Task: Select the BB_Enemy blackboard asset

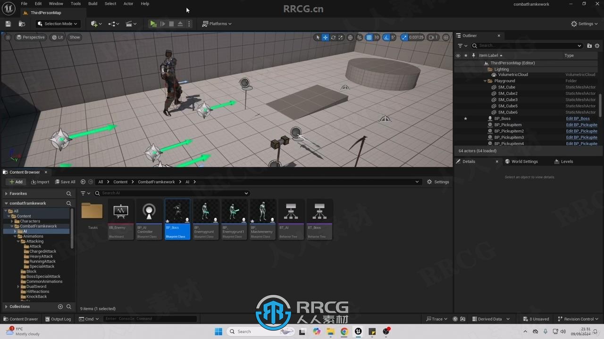Action: click(121, 219)
